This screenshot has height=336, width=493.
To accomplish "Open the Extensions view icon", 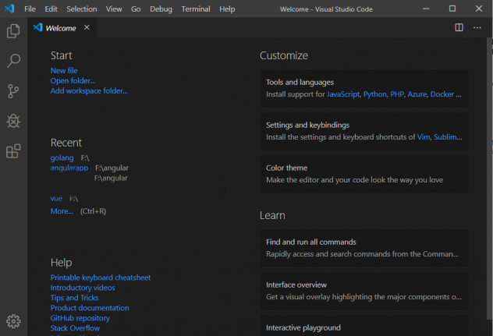I will click(x=13, y=151).
